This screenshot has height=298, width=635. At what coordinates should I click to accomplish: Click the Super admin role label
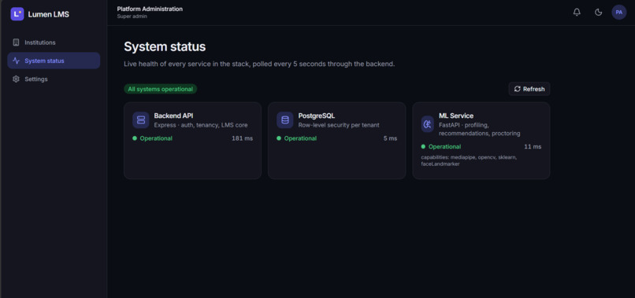(x=132, y=17)
